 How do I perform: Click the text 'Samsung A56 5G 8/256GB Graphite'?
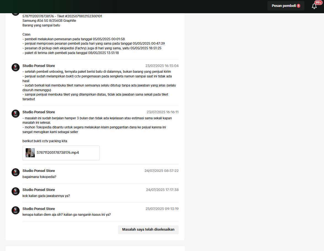click(x=49, y=21)
